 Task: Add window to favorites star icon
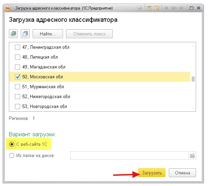(x=140, y=8)
